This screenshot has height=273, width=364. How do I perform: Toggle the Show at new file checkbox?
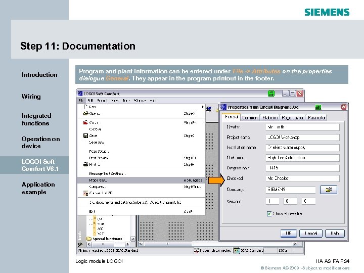[269, 213]
